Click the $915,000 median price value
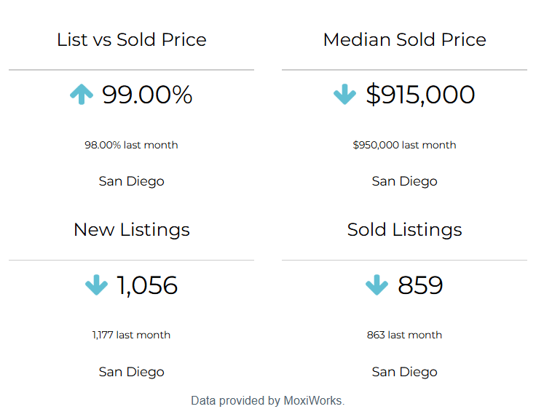 click(x=420, y=95)
